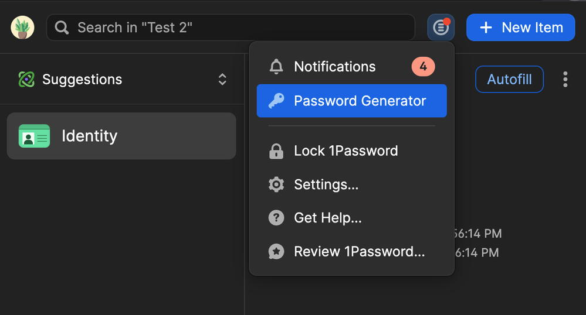Open the 1Password menu icon with red dot
Viewport: 586px width, 315px height.
coord(441,28)
